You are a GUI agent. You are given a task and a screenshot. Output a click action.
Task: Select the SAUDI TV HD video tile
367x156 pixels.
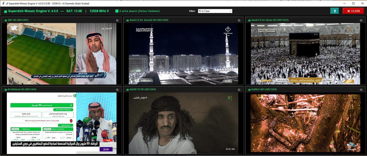point(183,123)
